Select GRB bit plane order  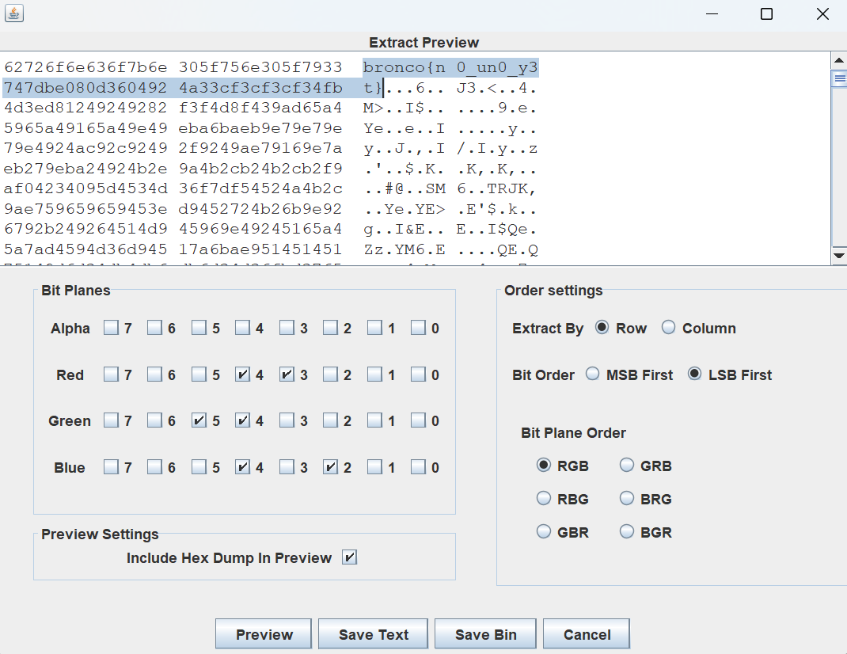click(x=627, y=465)
